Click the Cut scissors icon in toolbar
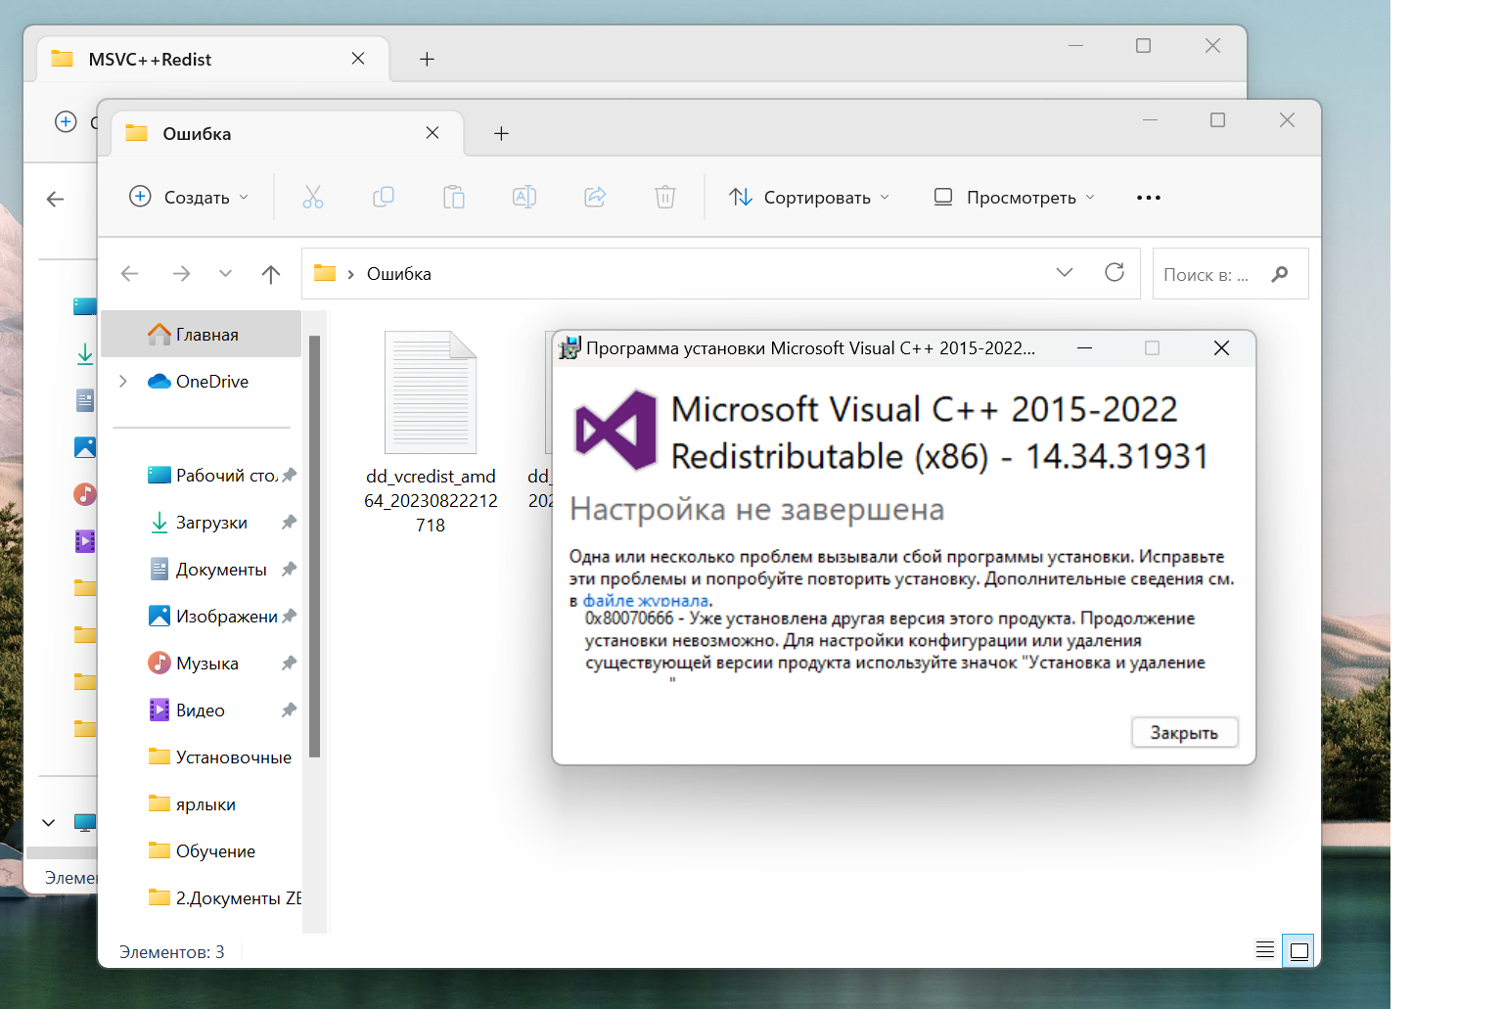Image resolution: width=1503 pixels, height=1009 pixels. click(313, 198)
